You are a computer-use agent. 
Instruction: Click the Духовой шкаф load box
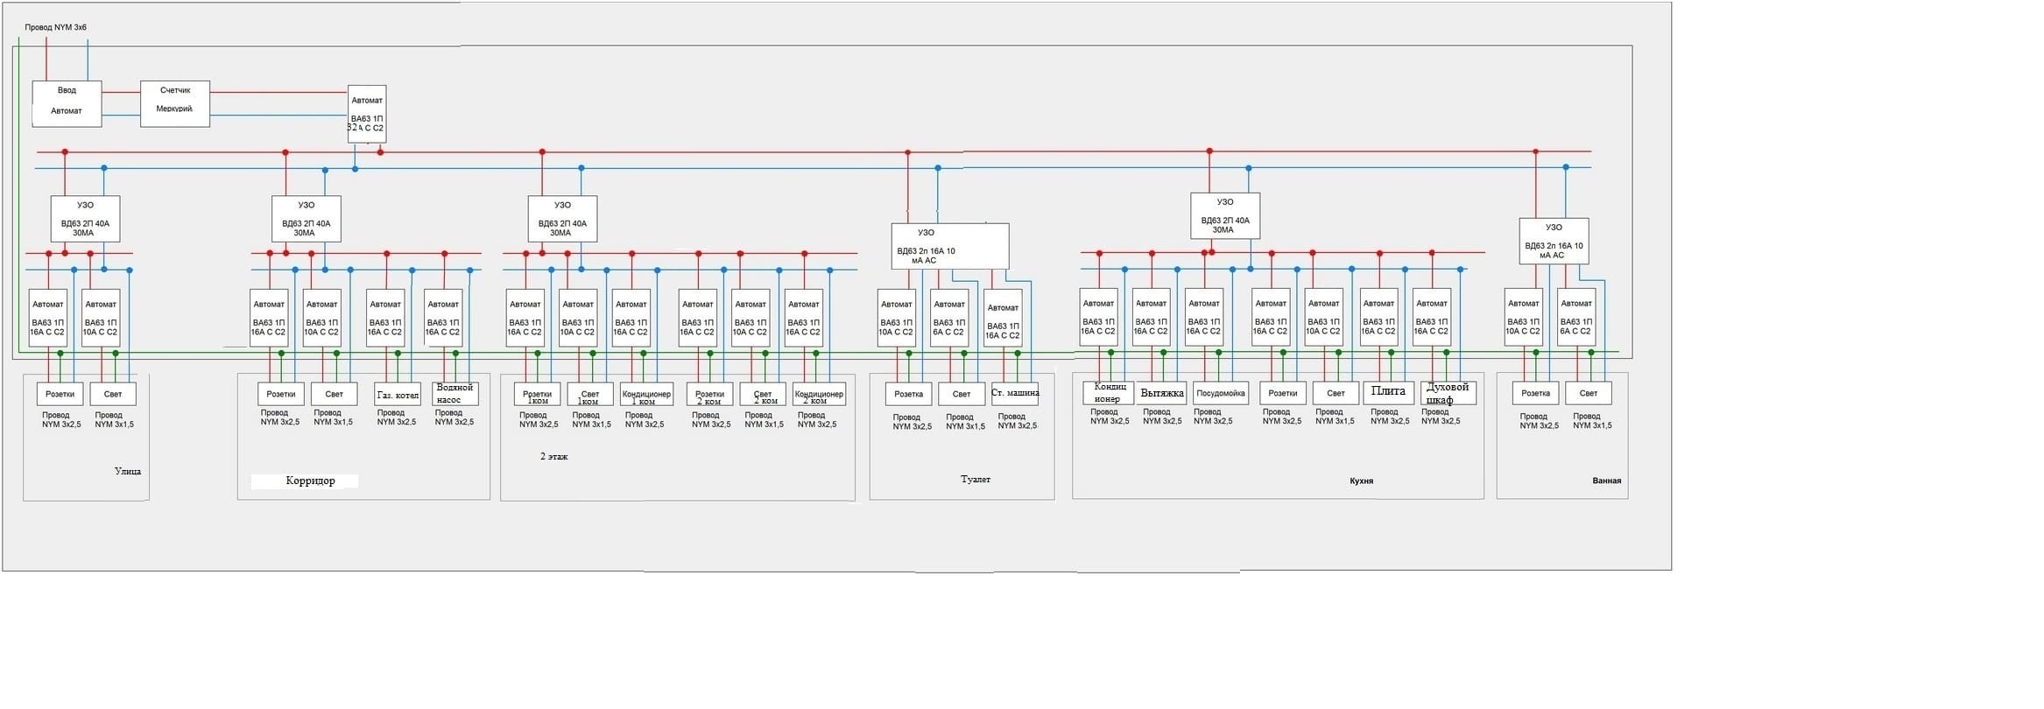[x=1447, y=393]
